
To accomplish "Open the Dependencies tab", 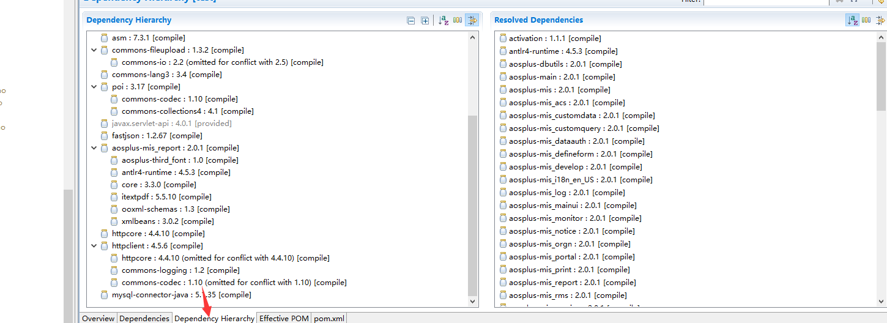I will click(144, 318).
